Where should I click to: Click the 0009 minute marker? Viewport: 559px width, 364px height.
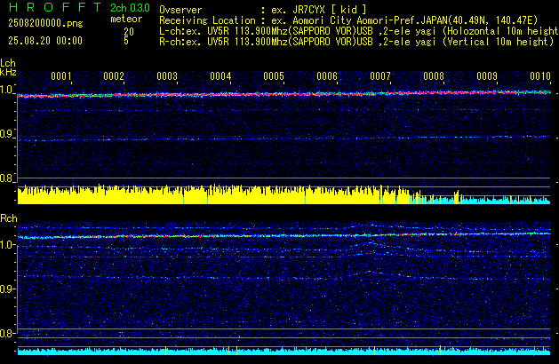[487, 76]
